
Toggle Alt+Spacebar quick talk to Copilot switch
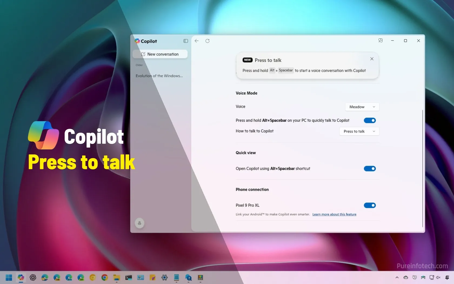(370, 120)
